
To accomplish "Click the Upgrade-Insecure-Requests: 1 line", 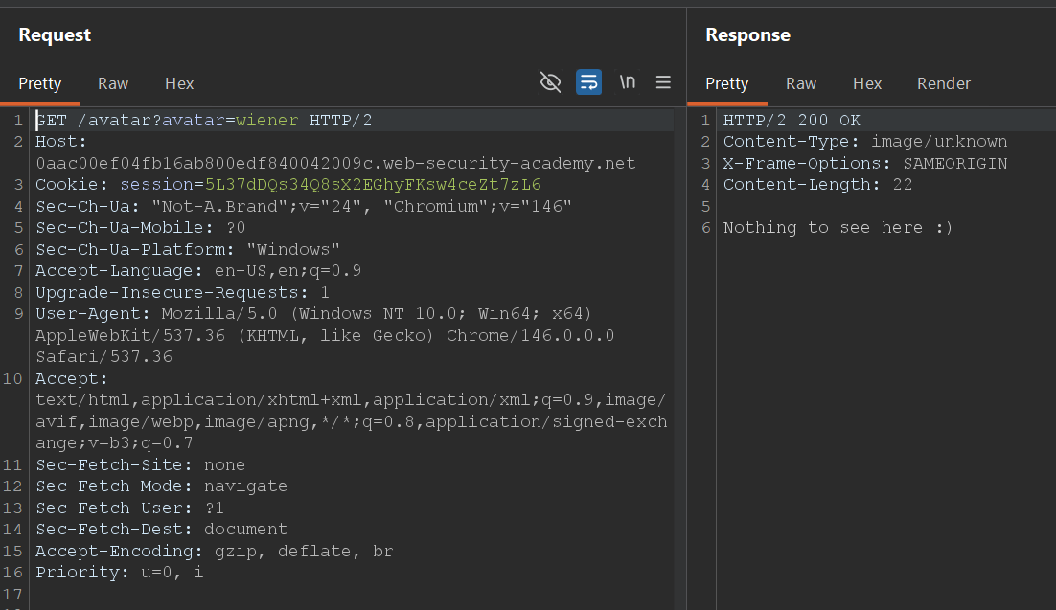I will tap(182, 292).
